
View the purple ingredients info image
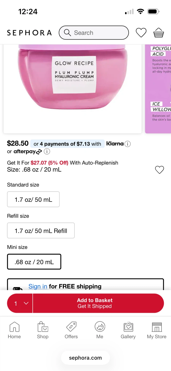coord(158,89)
